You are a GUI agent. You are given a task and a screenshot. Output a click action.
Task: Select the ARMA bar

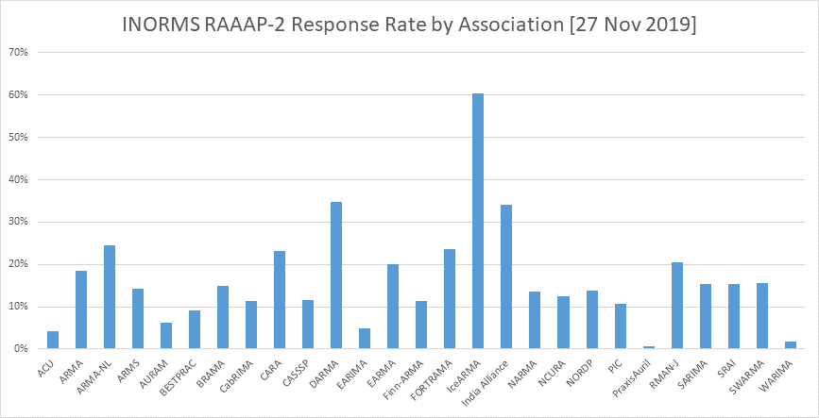click(81, 309)
